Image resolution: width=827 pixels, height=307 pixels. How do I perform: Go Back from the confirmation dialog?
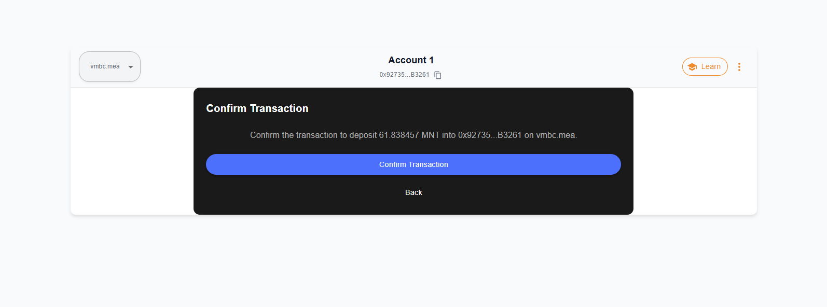(x=413, y=192)
